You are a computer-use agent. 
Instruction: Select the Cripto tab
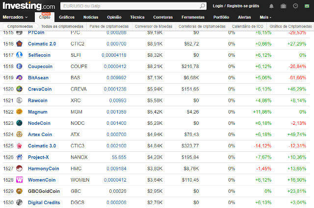point(45,17)
